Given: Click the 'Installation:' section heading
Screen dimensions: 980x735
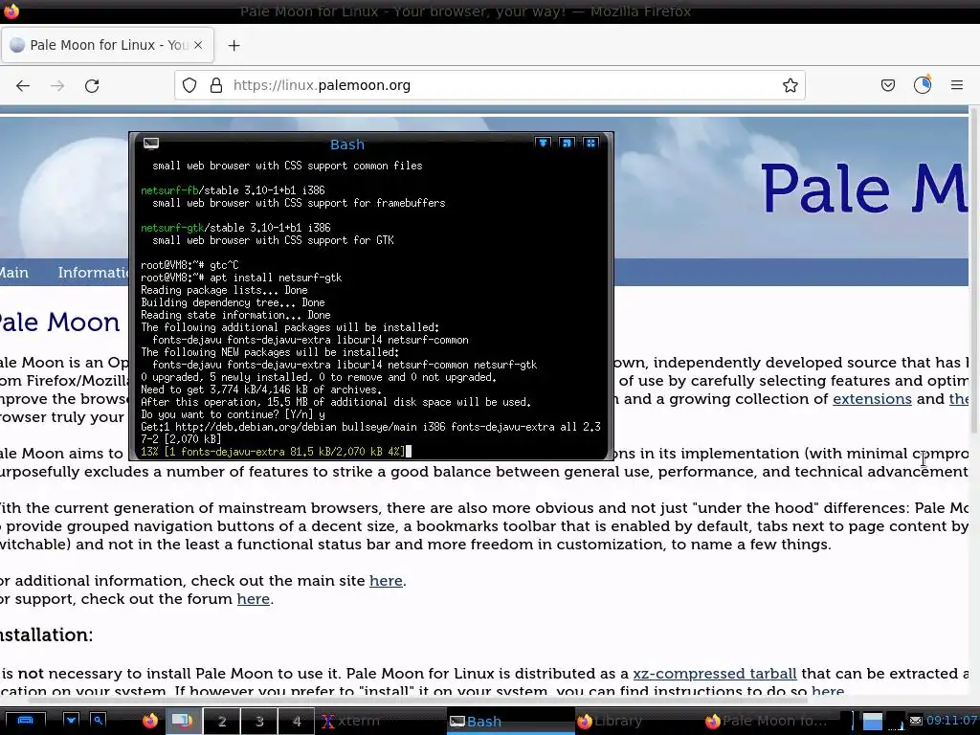Looking at the screenshot, I should tap(46, 635).
